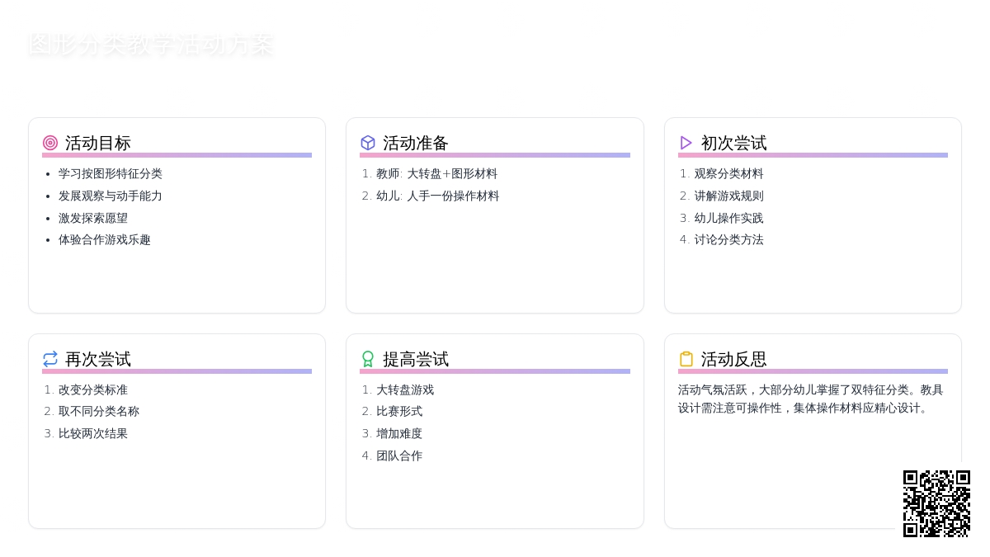Click the bullet 发展观察与动手能力
Viewport: 990px width, 557px height.
coord(110,196)
